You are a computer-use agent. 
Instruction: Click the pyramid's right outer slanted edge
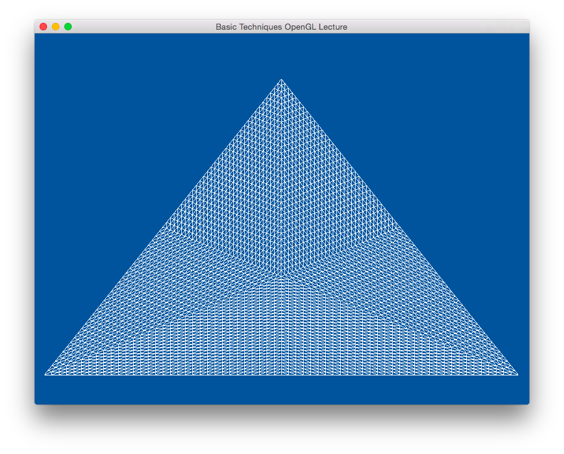[399, 227]
